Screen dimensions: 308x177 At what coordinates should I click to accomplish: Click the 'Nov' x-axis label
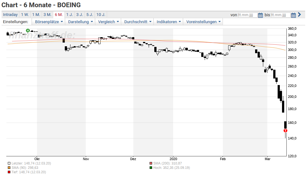pyautogui.click(x=86, y=159)
